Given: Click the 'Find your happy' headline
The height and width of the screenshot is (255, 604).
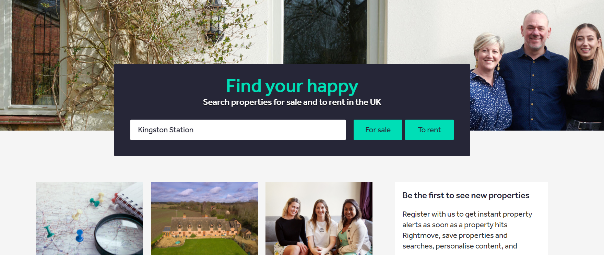Looking at the screenshot, I should point(292,86).
